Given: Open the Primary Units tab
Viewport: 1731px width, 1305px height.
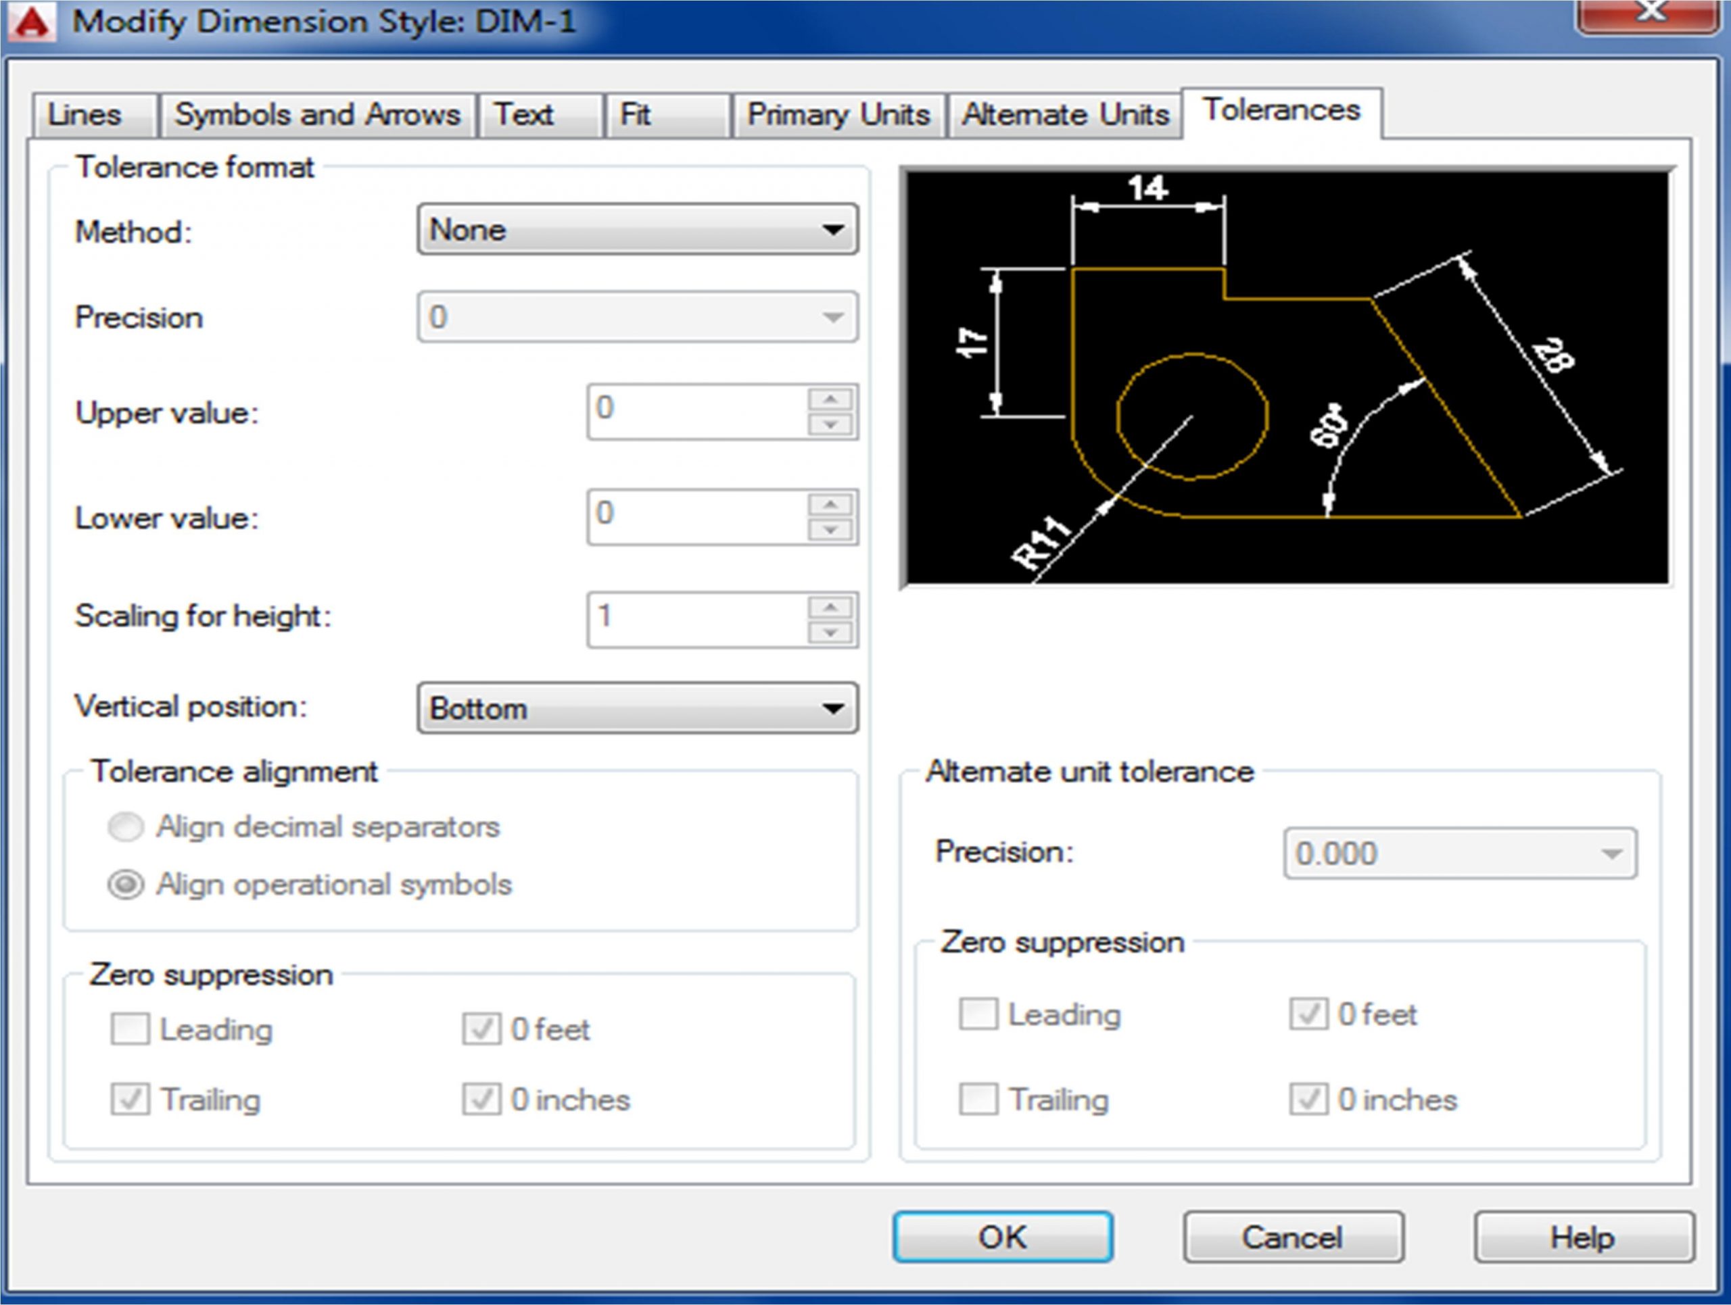Looking at the screenshot, I should [838, 115].
